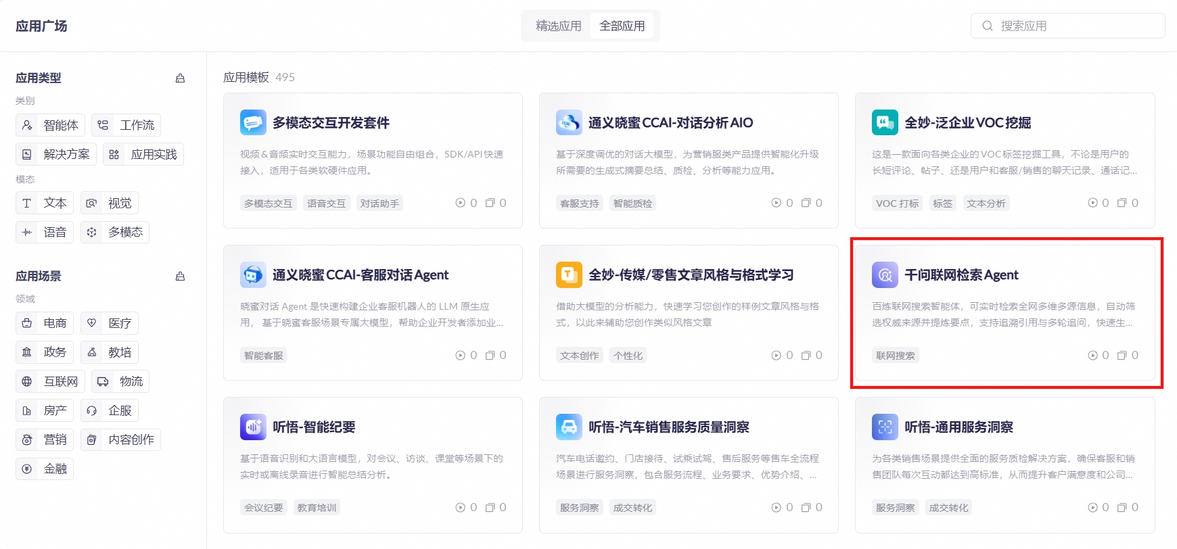Open 听悟-通用服务洞察 card title

pos(959,427)
